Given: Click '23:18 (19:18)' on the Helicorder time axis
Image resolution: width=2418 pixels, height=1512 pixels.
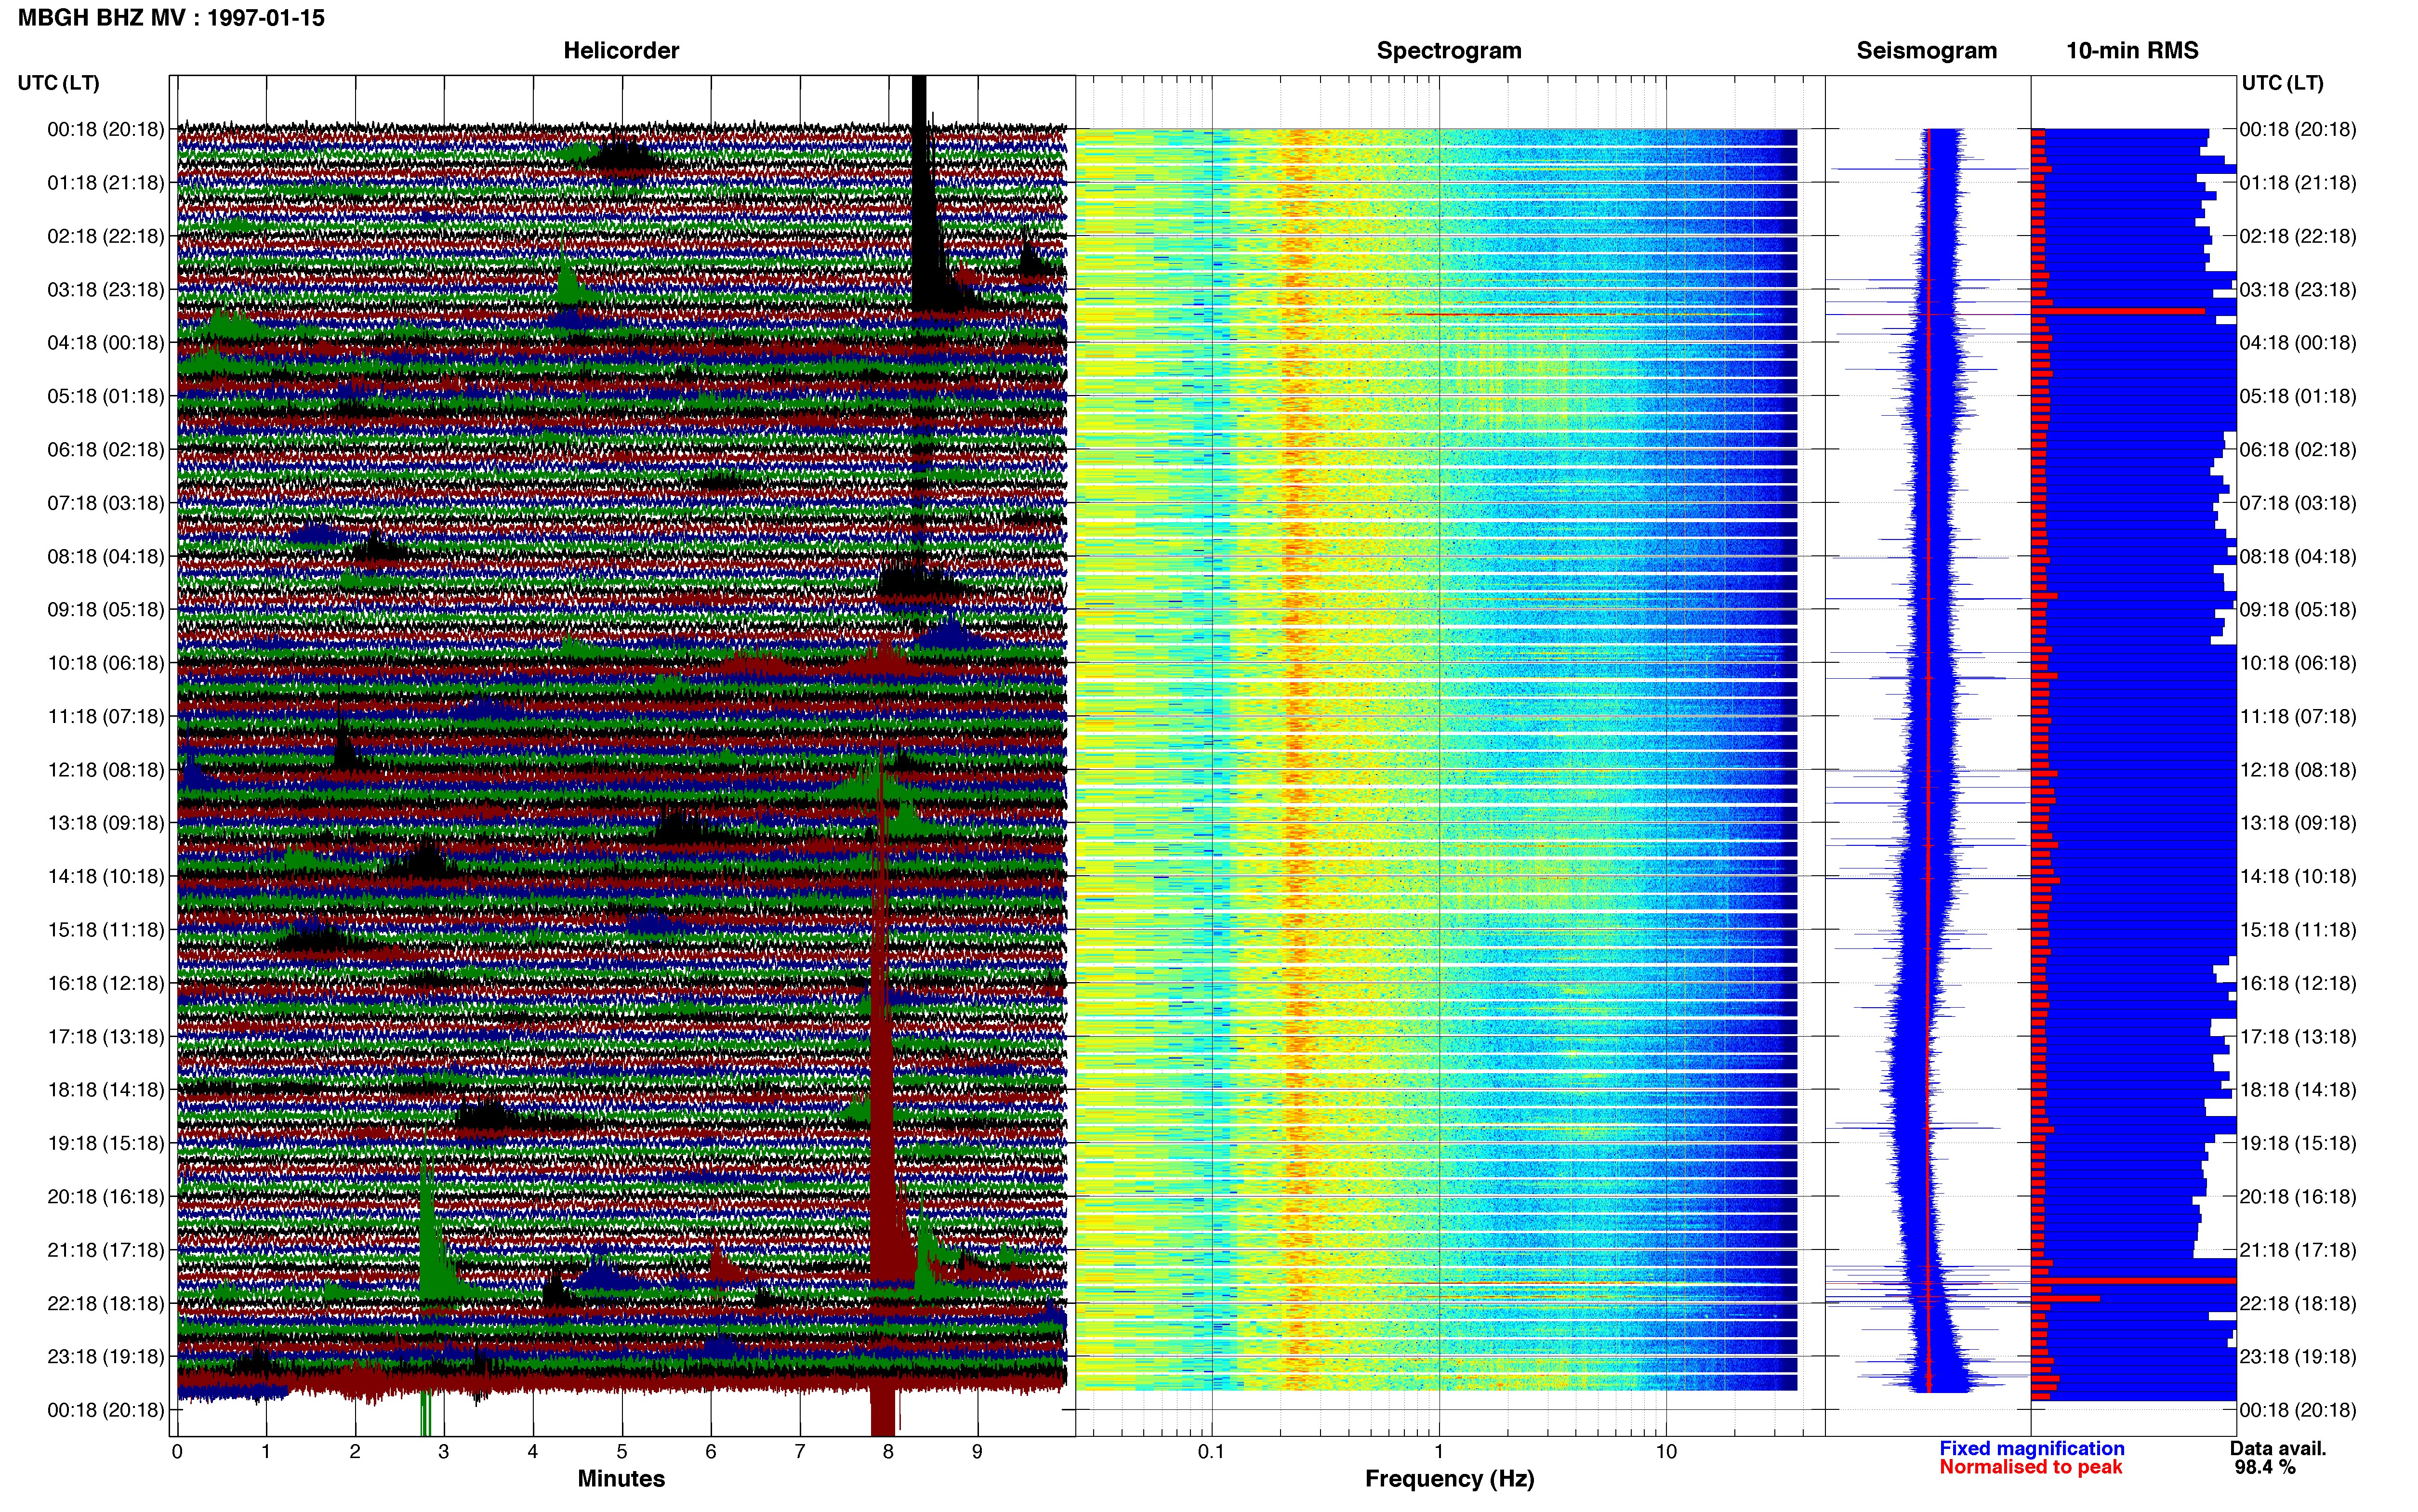Looking at the screenshot, I should (x=106, y=1357).
